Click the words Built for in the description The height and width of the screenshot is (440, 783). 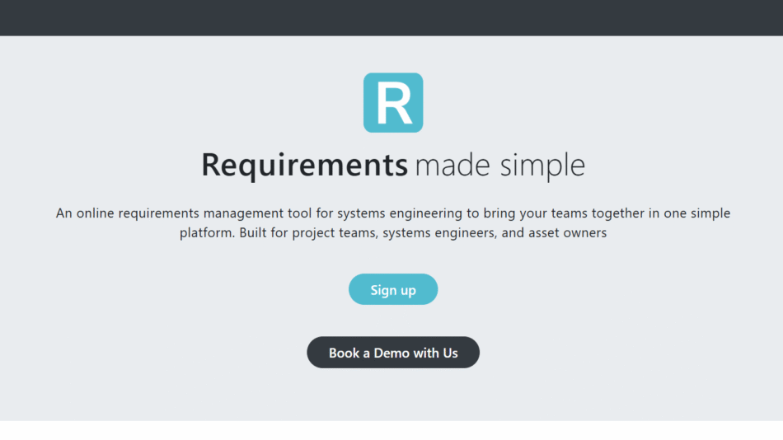pos(266,233)
